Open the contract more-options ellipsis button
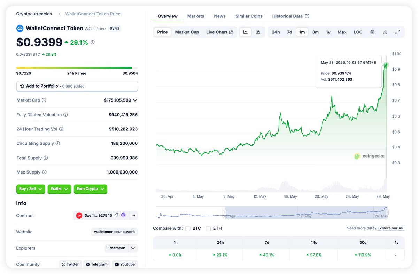The image size is (418, 274). click(x=133, y=216)
